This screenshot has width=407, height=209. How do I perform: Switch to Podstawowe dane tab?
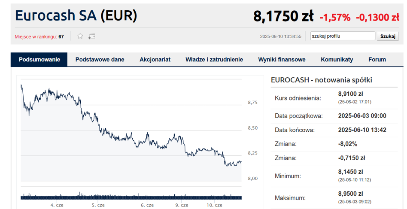tap(100, 60)
